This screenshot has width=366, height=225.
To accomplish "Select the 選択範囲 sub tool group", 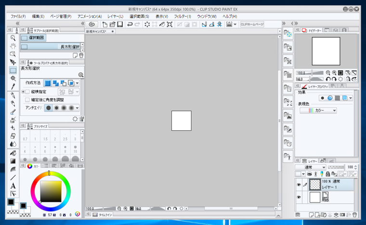I will point(33,38).
